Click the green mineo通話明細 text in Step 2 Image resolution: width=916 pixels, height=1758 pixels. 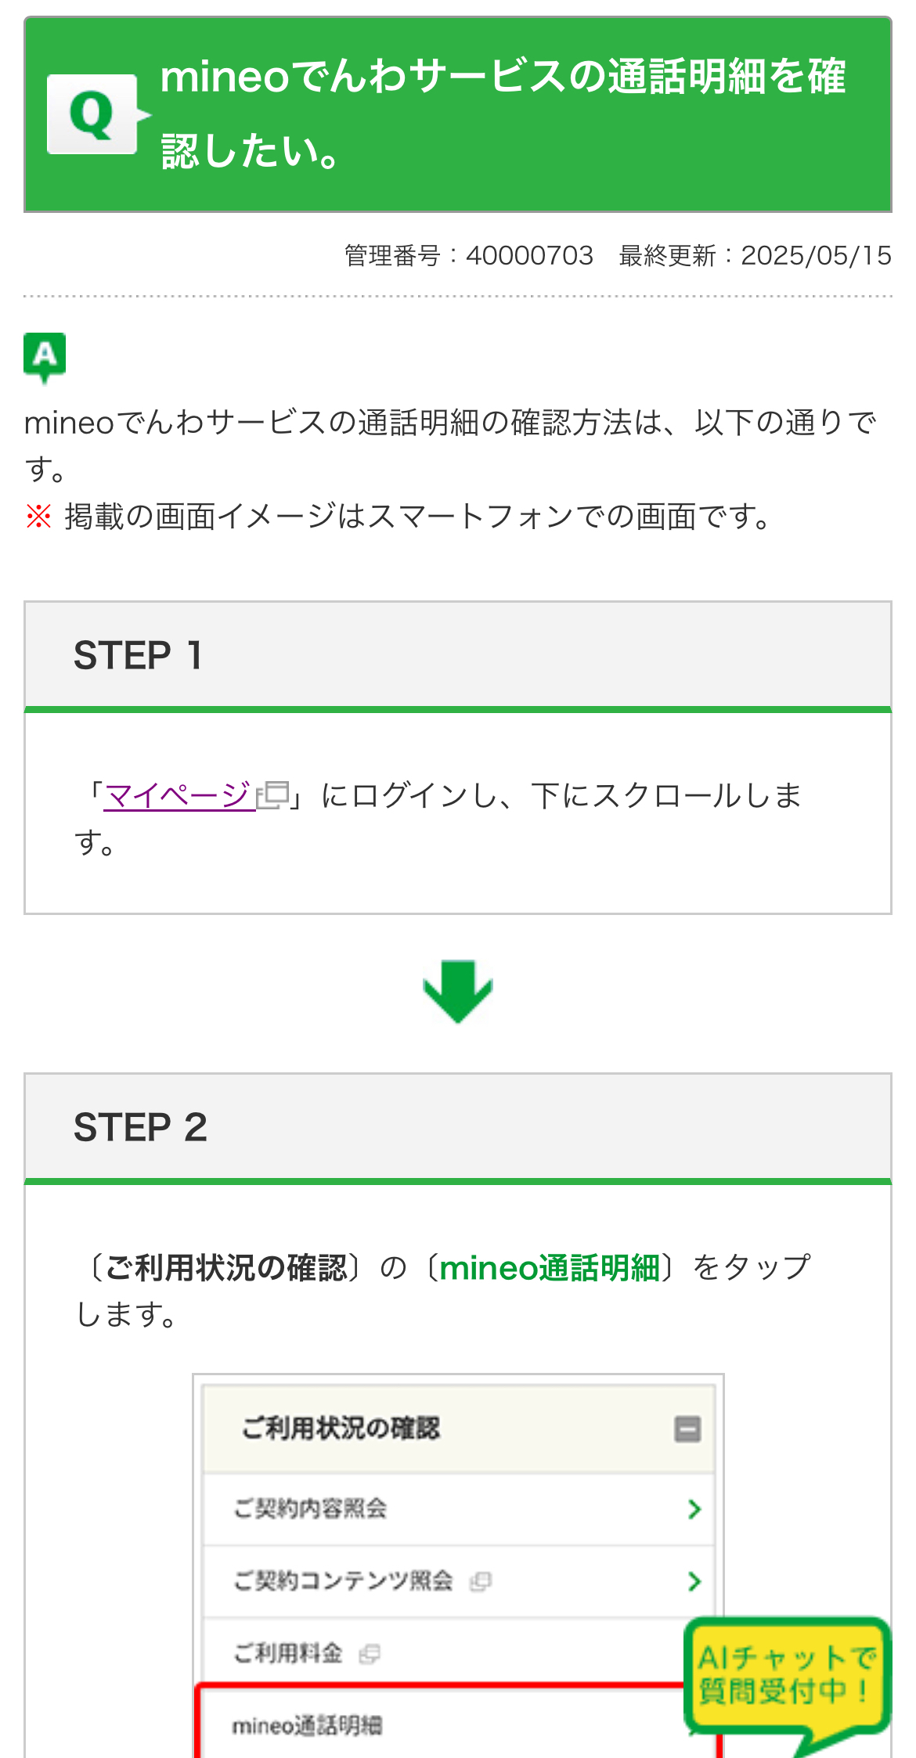pos(550,1268)
